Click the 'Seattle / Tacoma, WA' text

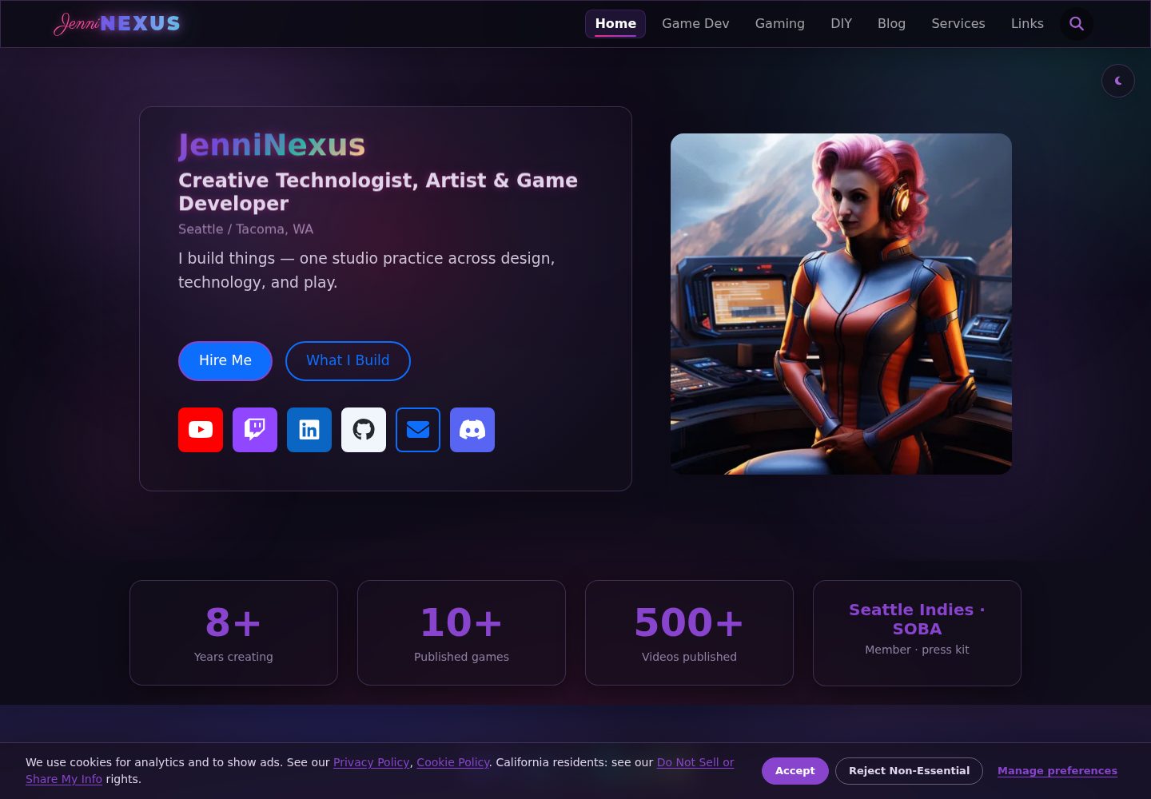245,229
